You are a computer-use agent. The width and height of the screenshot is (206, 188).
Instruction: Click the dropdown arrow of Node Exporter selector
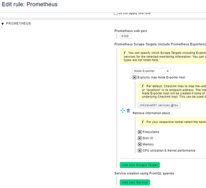click(x=168, y=71)
